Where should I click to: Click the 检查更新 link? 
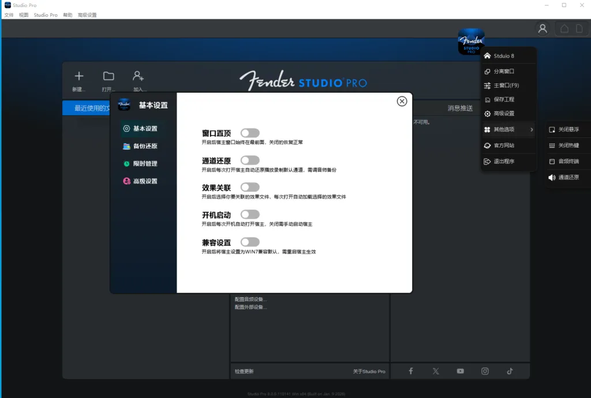coord(244,371)
